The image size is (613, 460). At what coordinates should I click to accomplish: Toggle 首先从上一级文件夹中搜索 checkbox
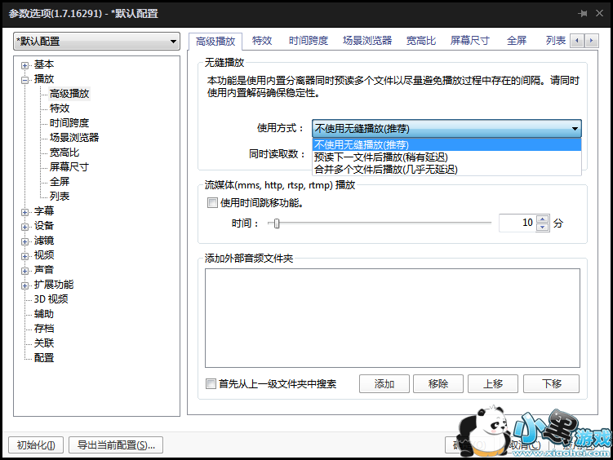(211, 384)
